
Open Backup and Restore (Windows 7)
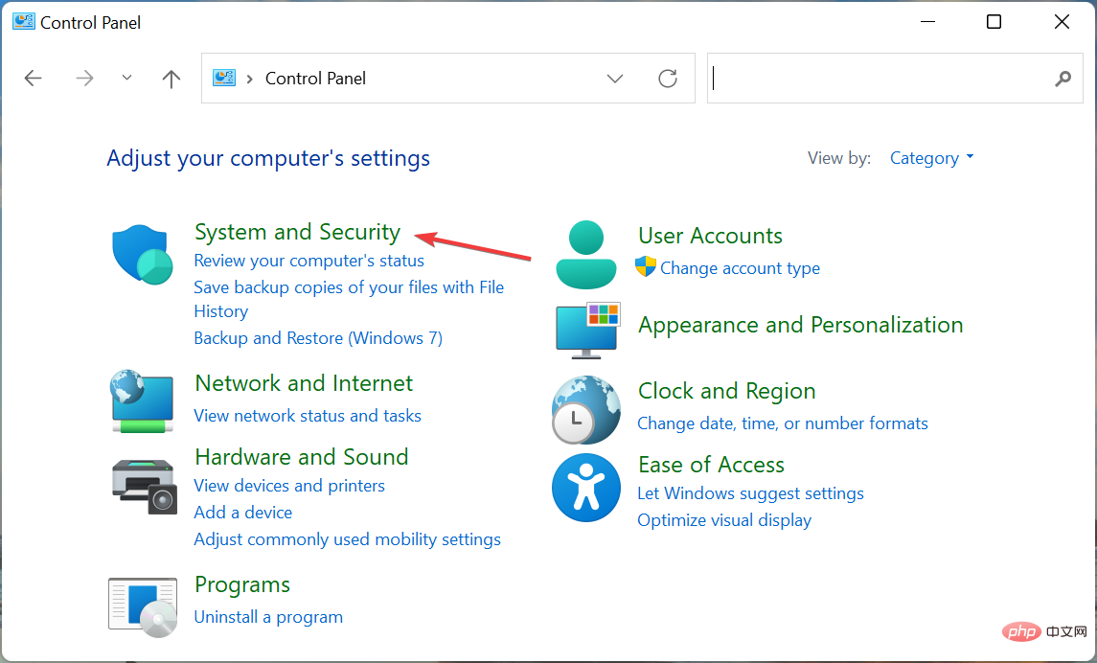click(318, 338)
